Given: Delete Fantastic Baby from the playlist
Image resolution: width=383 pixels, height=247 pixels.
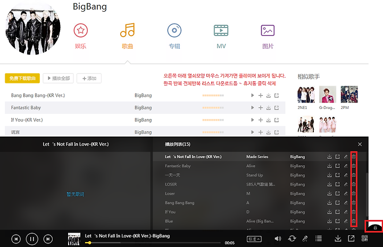Looking at the screenshot, I should (353, 166).
